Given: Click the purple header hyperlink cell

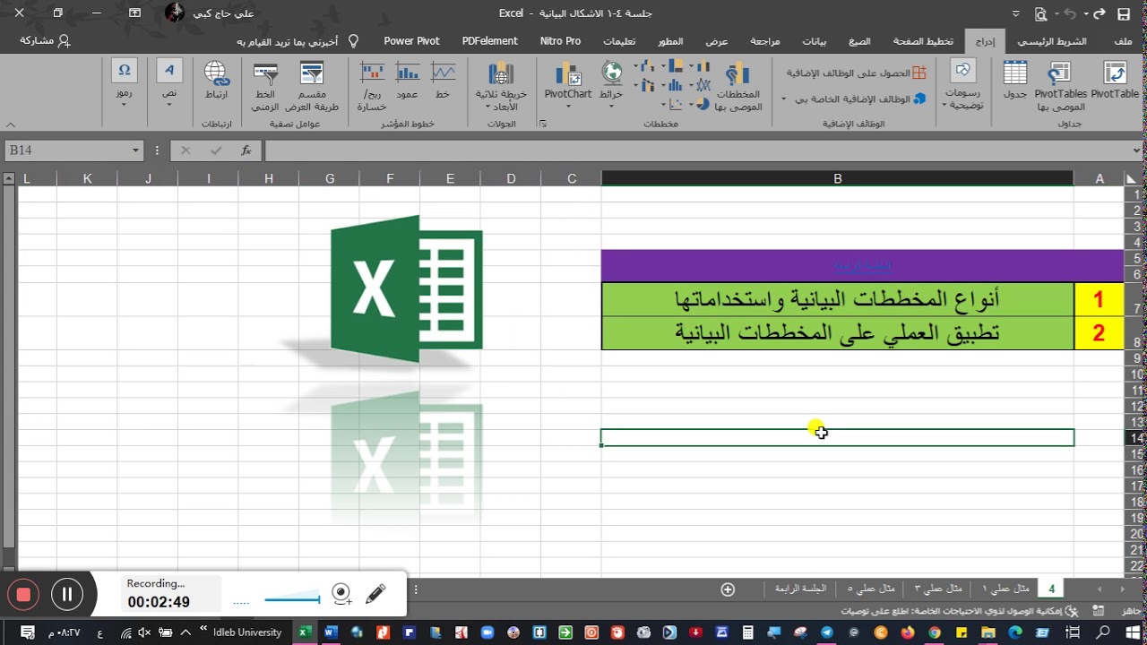Looking at the screenshot, I should [862, 265].
